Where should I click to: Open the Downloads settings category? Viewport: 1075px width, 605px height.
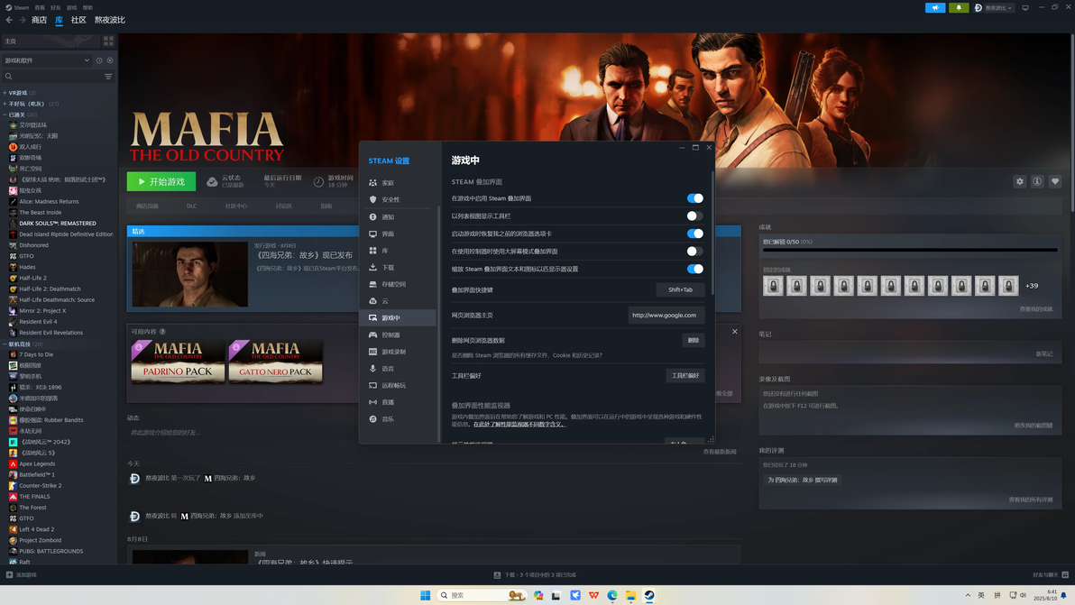coord(398,267)
